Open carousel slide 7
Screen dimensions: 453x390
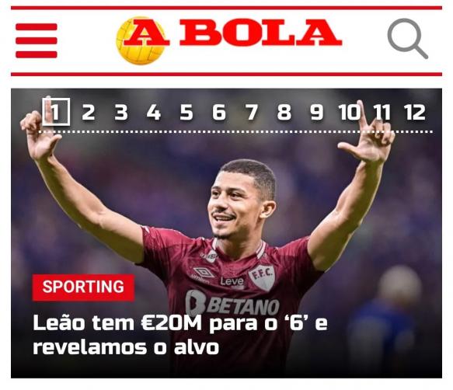(x=252, y=112)
